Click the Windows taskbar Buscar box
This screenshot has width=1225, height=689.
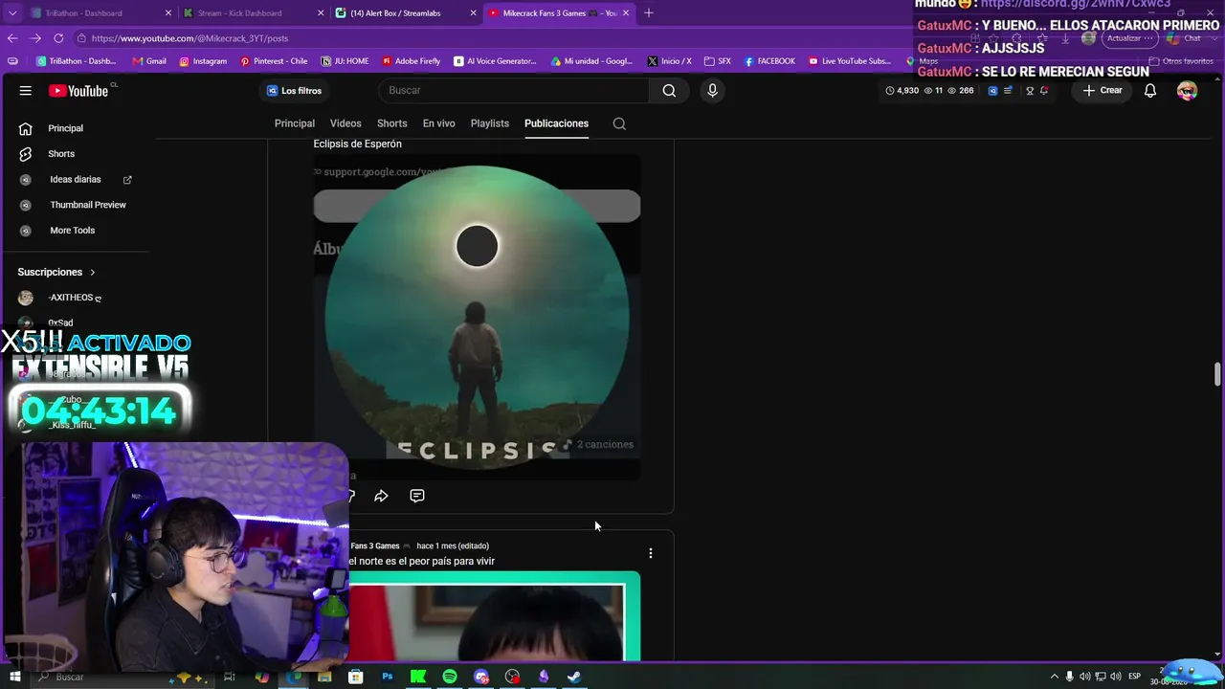pyautogui.click(x=124, y=677)
